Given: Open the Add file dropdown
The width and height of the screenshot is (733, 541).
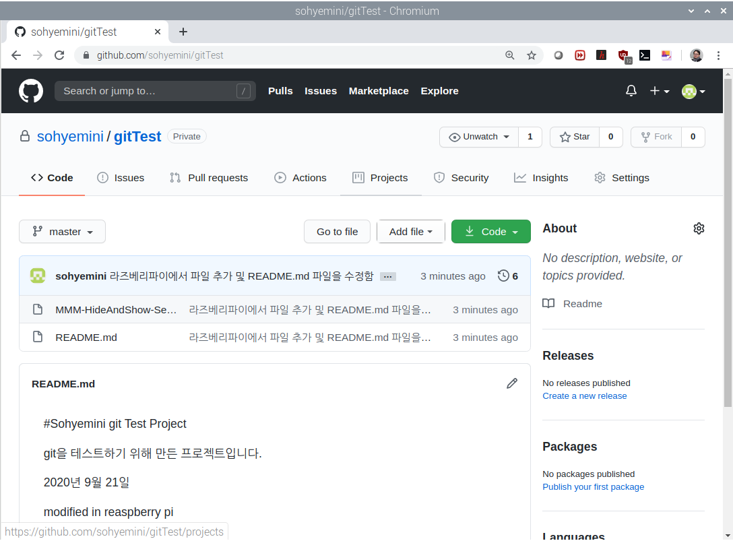Looking at the screenshot, I should [x=410, y=232].
